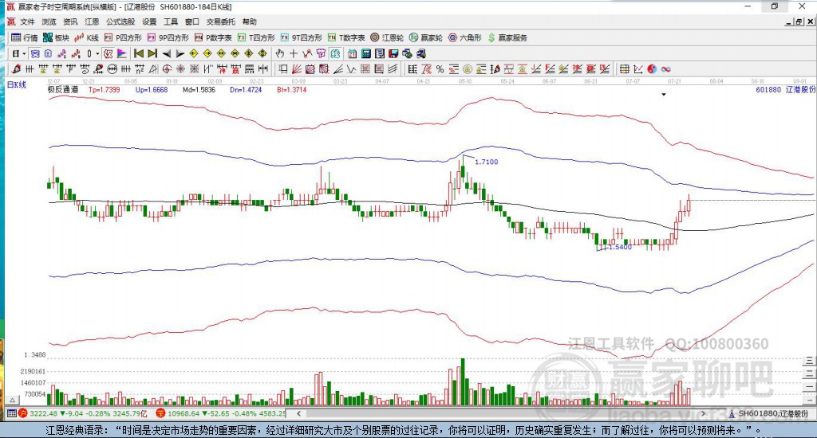817x438 pixels.
Task: Open the 文件 menu
Action: (x=27, y=22)
